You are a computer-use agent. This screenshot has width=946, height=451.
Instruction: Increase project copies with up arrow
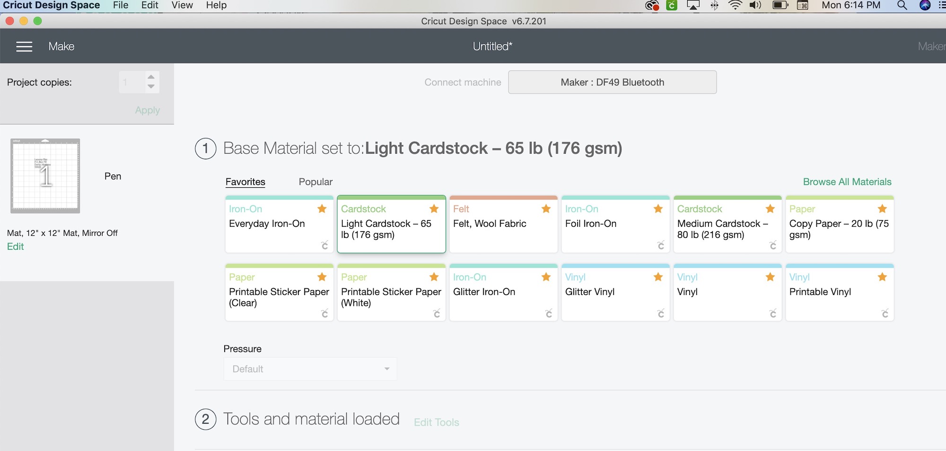151,77
